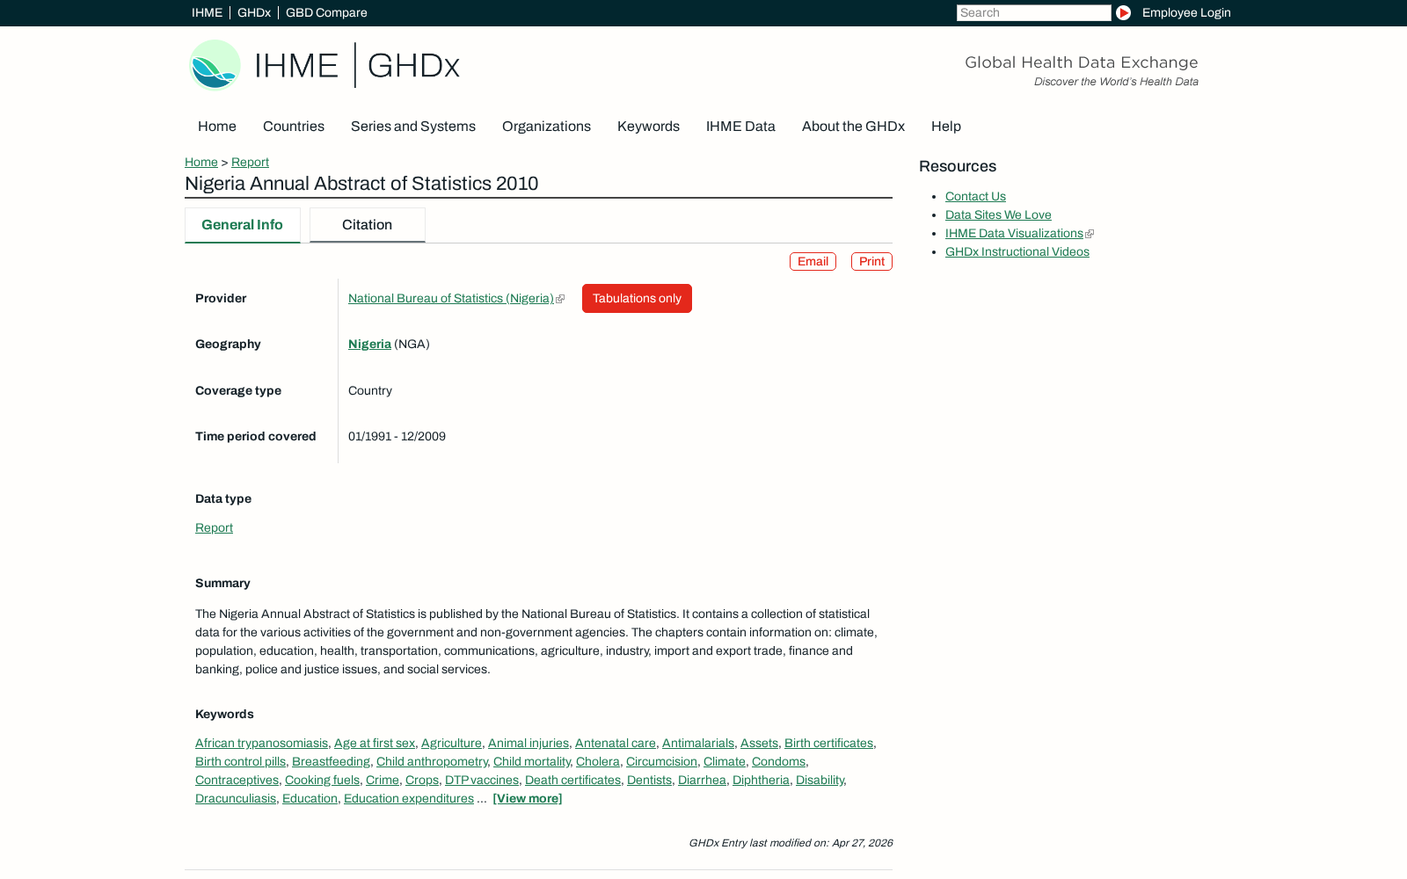Click the red search submit arrow button

coord(1123,12)
